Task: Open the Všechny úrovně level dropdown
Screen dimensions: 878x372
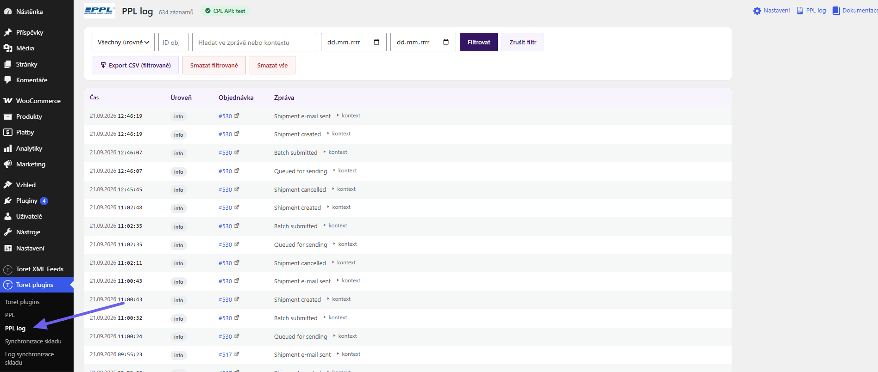Action: tap(123, 42)
